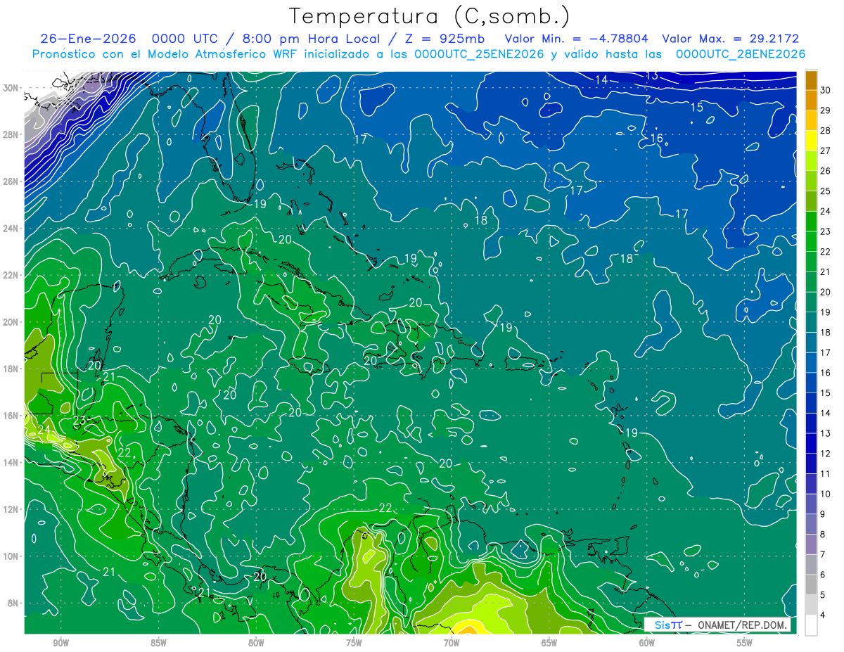Click the "0000 UTC" time in the header
The width and height of the screenshot is (844, 652).
pos(185,39)
